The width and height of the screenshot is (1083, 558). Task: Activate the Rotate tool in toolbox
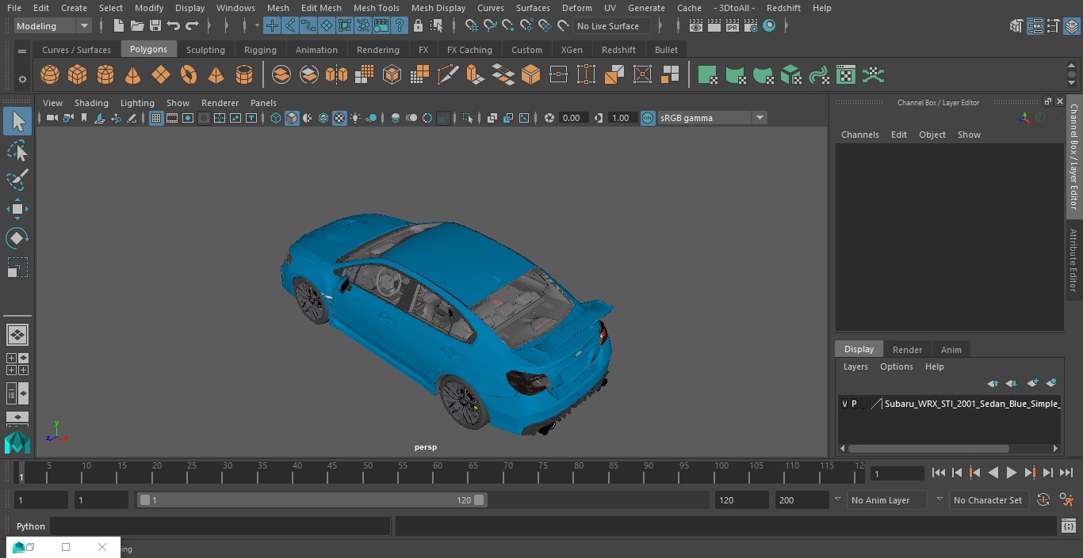(17, 238)
